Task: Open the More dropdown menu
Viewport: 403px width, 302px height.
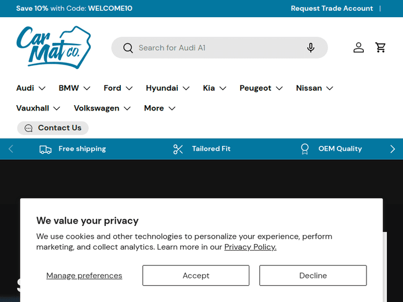Action: 160,108
